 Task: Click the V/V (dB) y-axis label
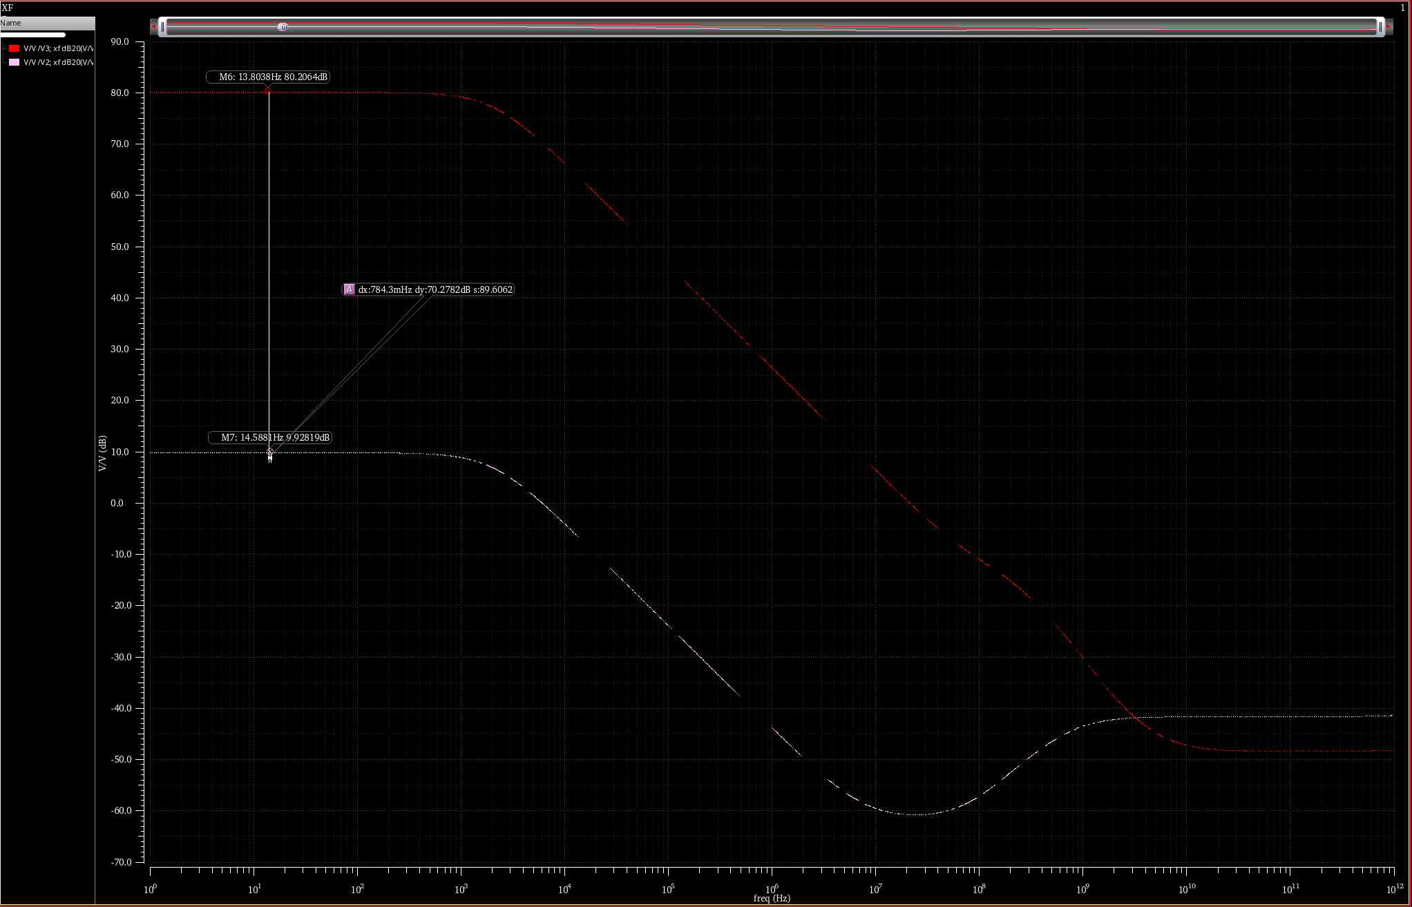point(102,453)
